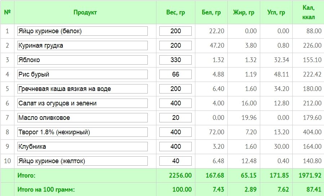Image resolution: width=324 pixels, height=196 pixels.
Task: Click the total calories value 1971.92
Action: click(x=310, y=175)
